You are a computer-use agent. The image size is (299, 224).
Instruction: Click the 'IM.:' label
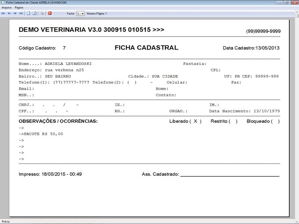coord(214,105)
